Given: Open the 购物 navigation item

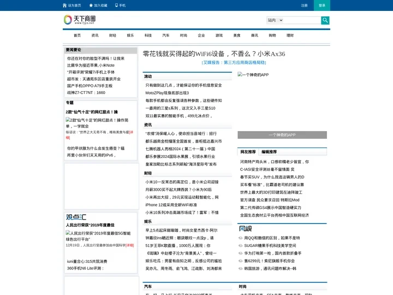Looking at the screenshot, I should (x=272, y=36).
